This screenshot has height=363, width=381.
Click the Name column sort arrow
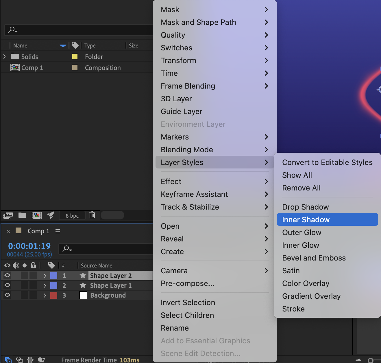63,45
